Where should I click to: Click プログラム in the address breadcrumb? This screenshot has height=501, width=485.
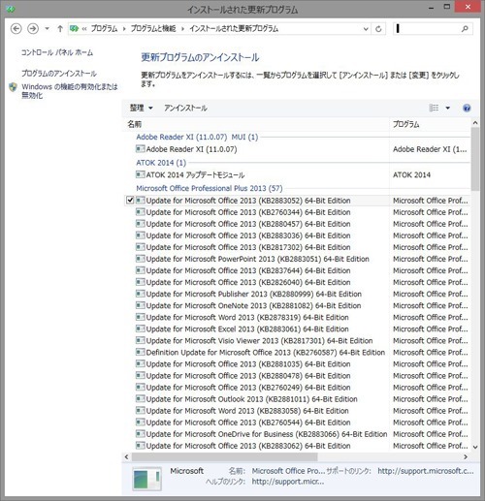coord(104,29)
